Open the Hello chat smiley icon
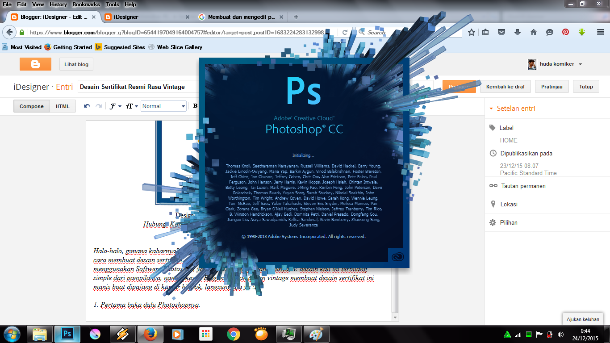Image resolution: width=610 pixels, height=343 pixels. tap(550, 32)
